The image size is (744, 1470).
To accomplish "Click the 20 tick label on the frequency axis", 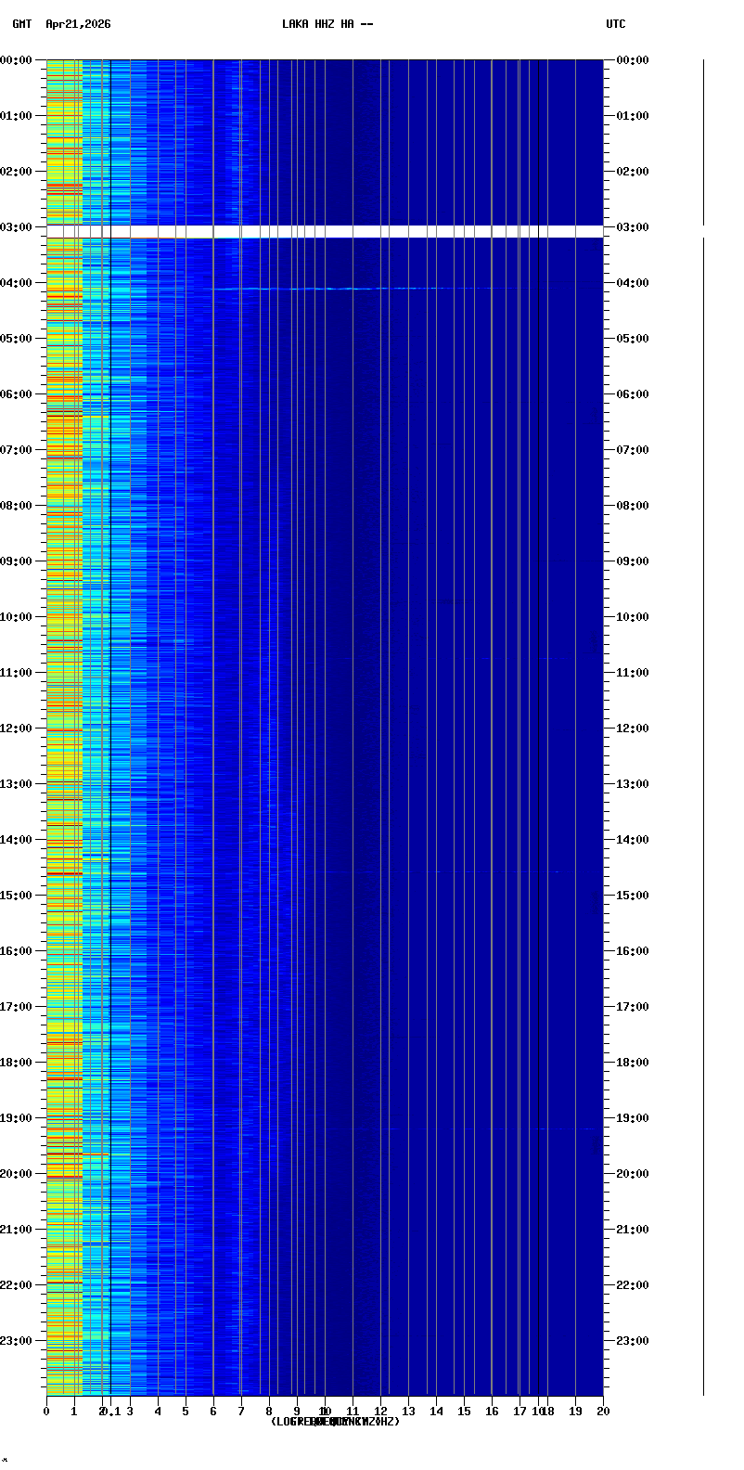I will pyautogui.click(x=603, y=1412).
